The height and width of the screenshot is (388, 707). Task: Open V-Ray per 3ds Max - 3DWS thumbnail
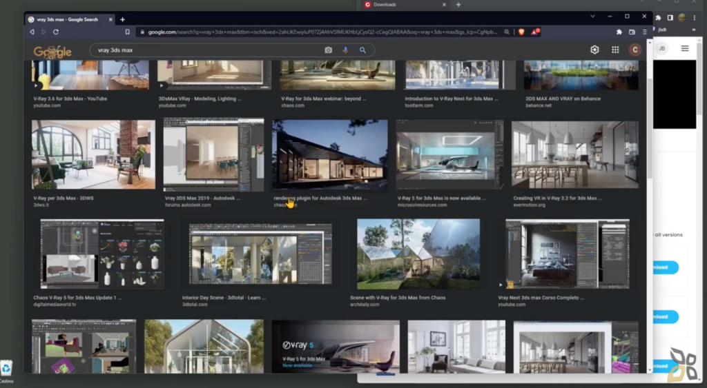pyautogui.click(x=93, y=154)
